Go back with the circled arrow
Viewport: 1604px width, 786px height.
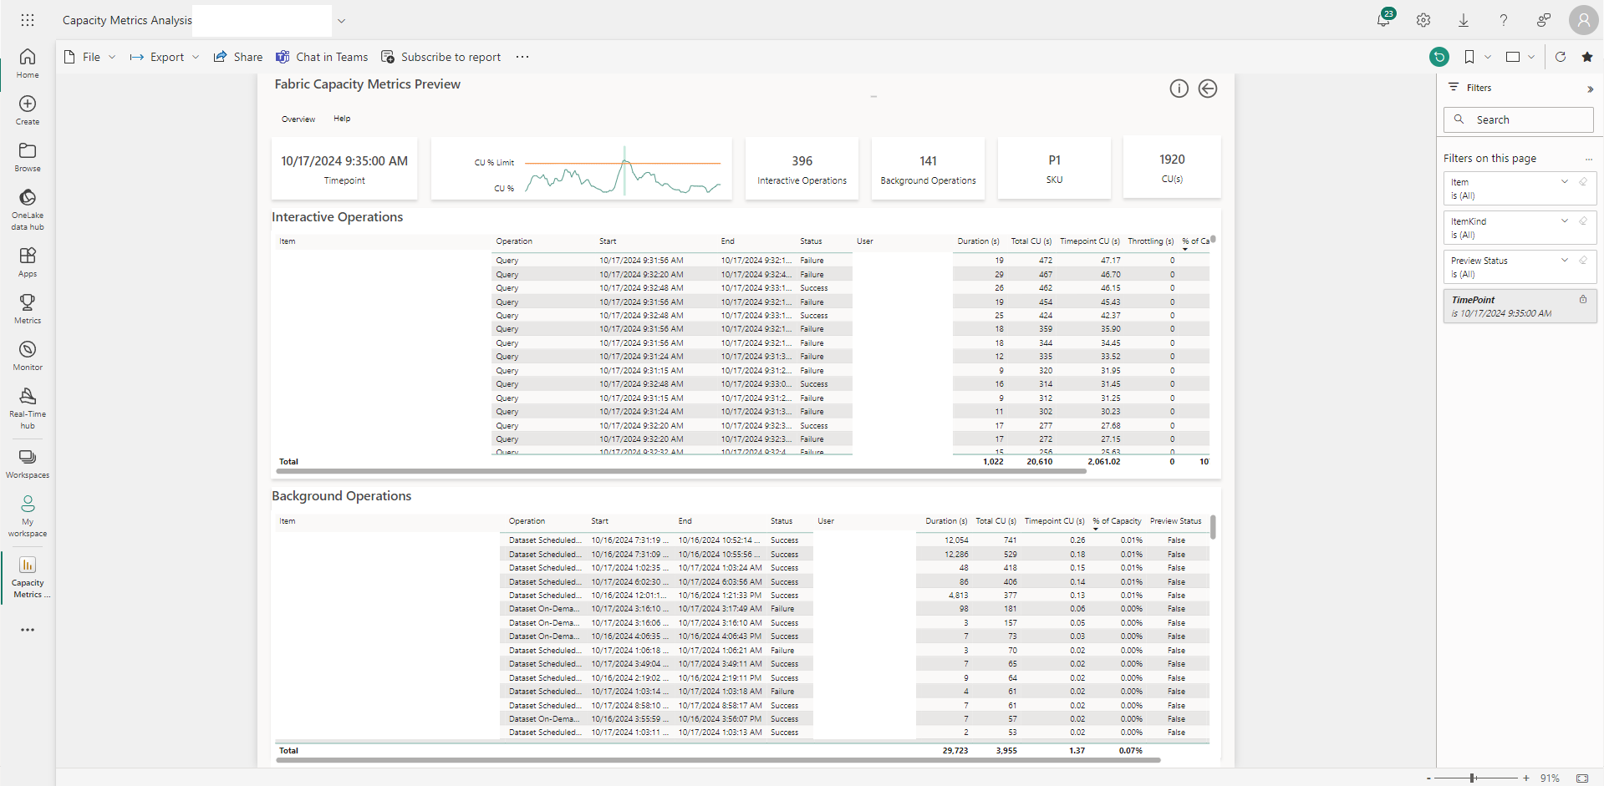click(x=1208, y=89)
